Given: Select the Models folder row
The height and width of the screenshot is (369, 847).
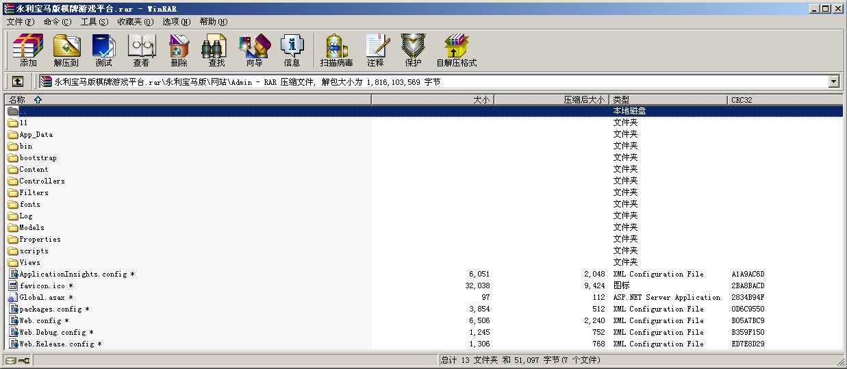Looking at the screenshot, I should (423, 227).
